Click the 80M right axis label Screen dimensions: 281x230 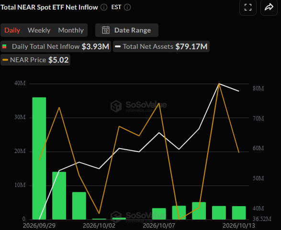(x=258, y=88)
